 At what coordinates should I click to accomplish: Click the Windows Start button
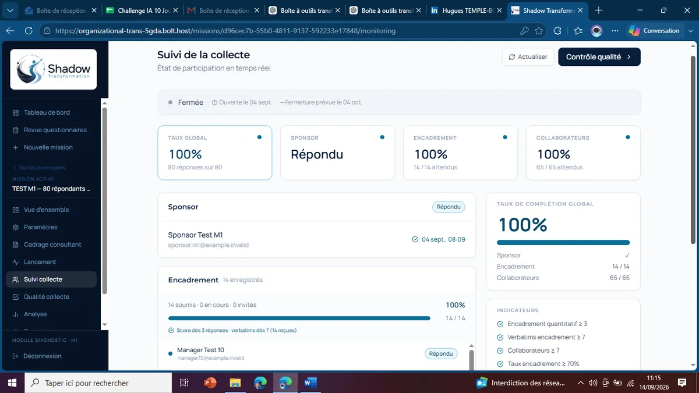coord(12,383)
